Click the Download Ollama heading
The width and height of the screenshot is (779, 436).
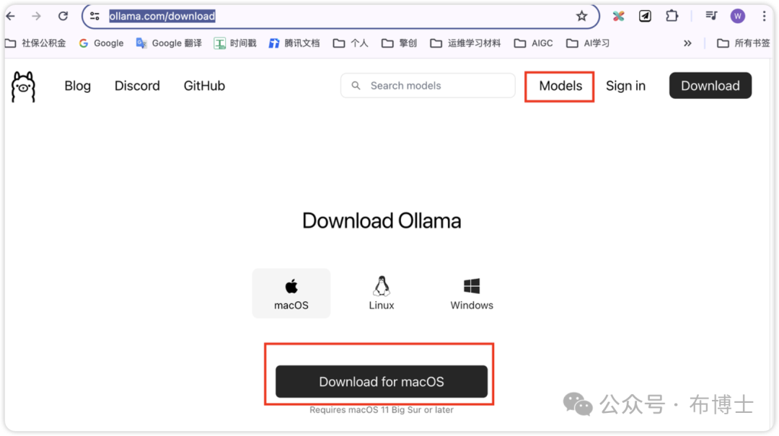pos(382,221)
